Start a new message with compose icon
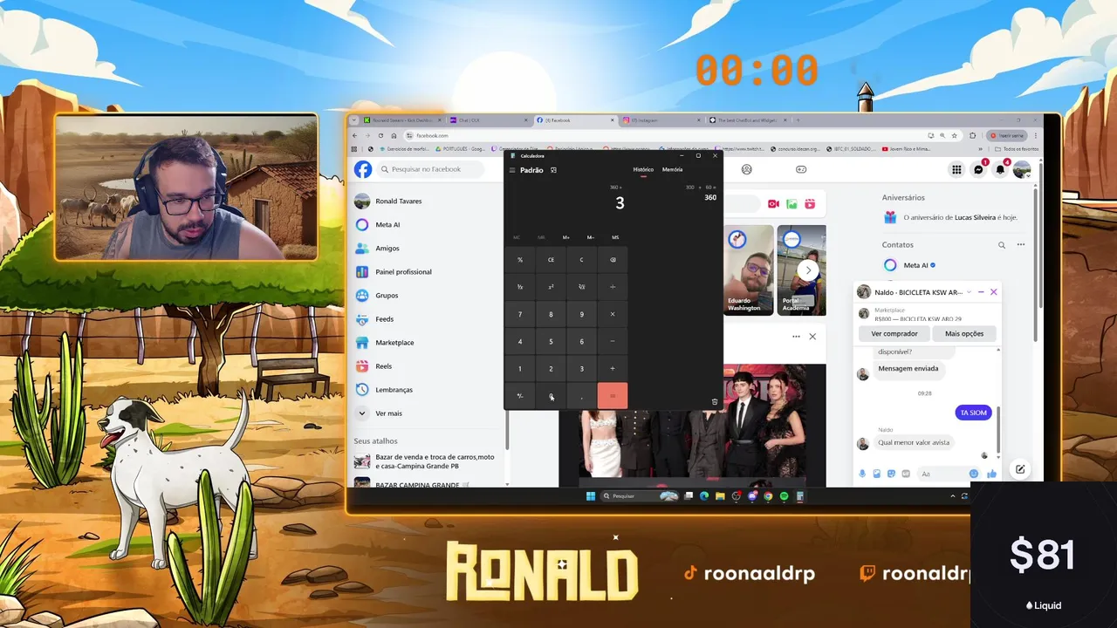 (1019, 469)
